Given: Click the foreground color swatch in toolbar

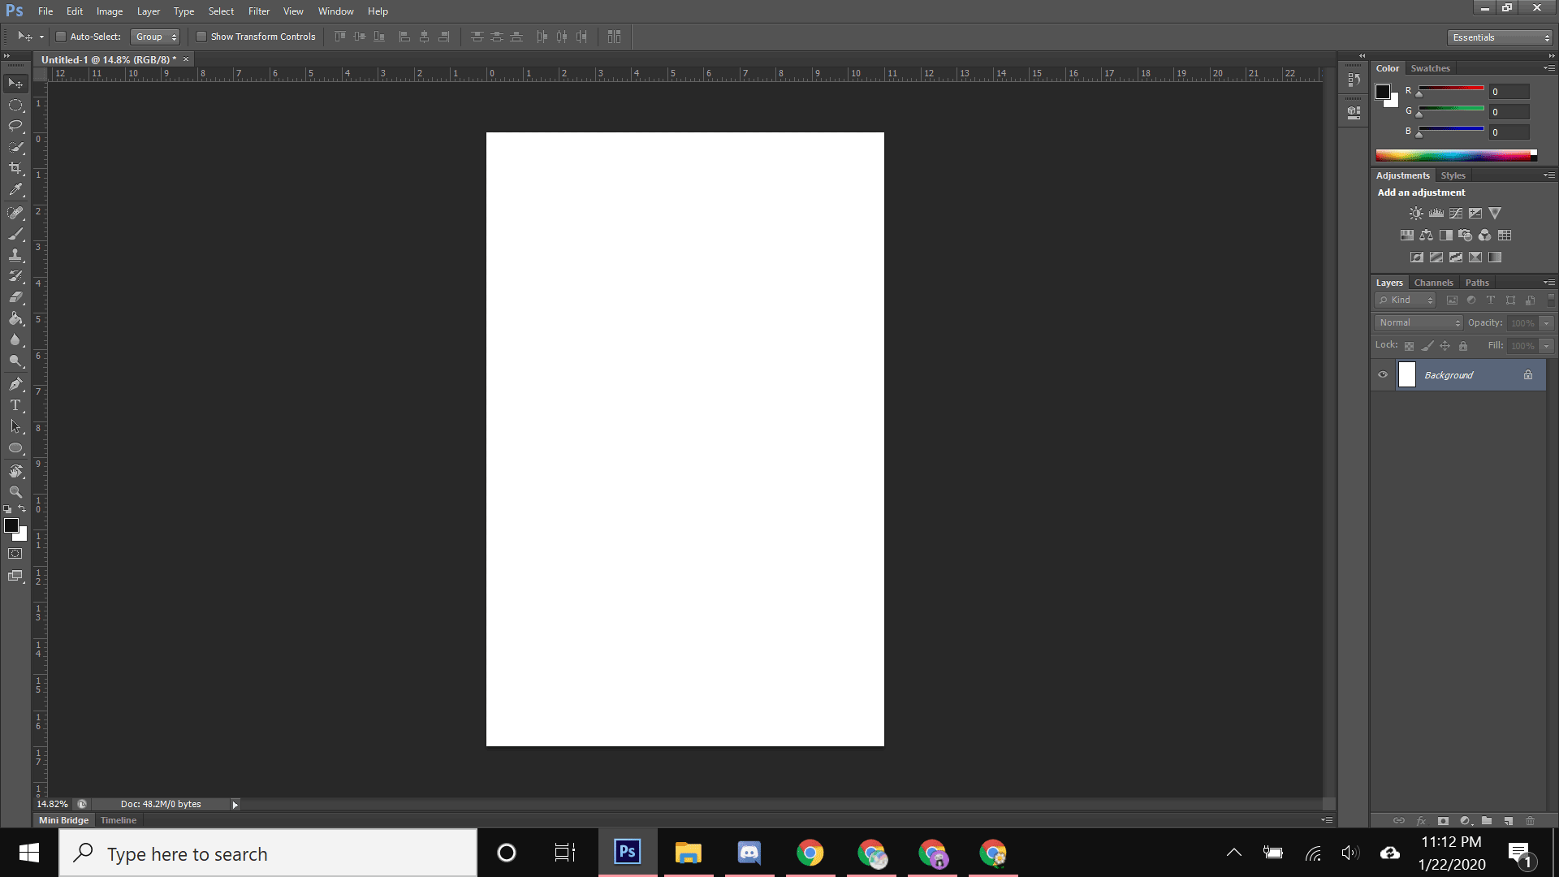Looking at the screenshot, I should pos(11,526).
